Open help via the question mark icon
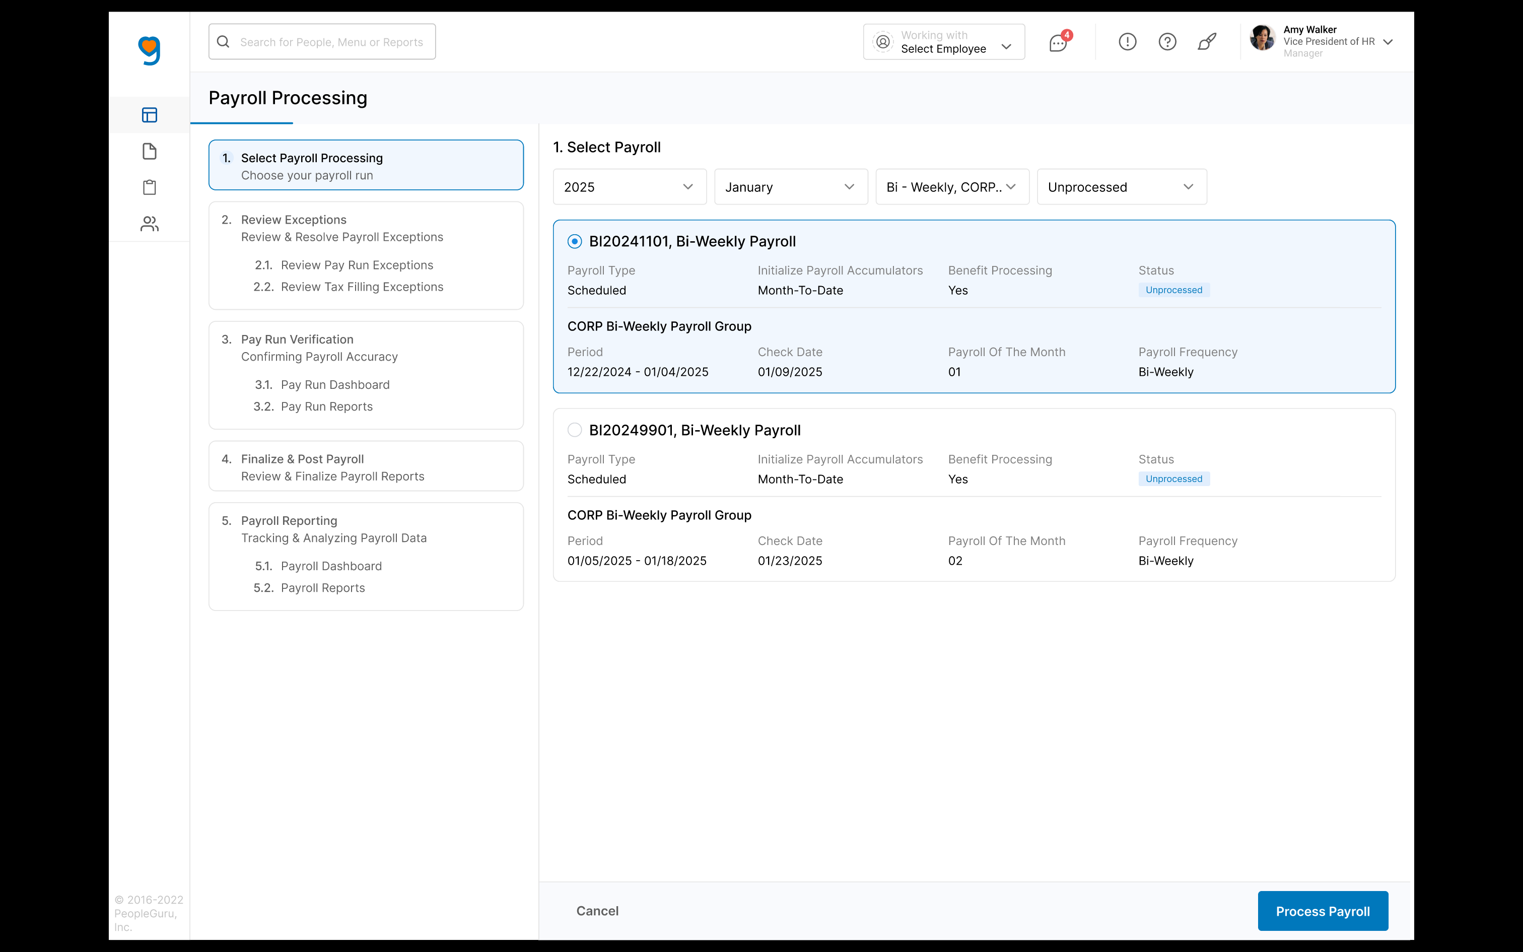 point(1167,41)
